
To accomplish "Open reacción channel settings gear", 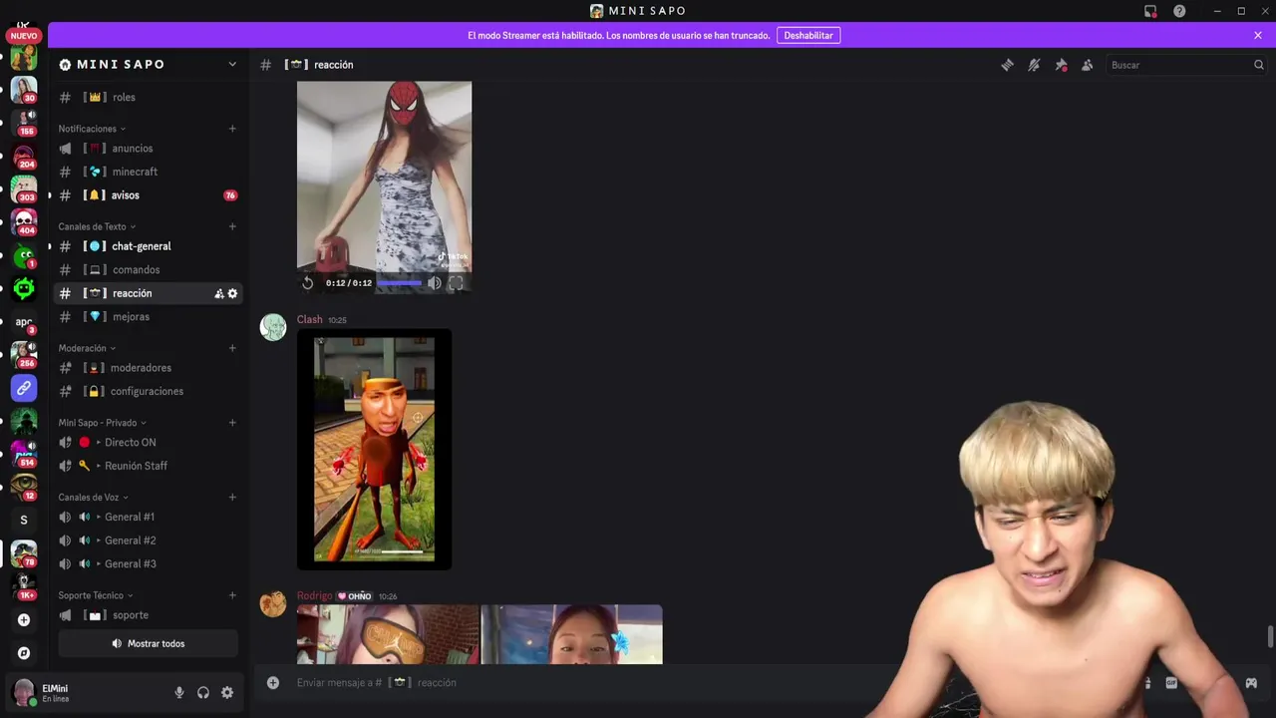I will [x=233, y=293].
